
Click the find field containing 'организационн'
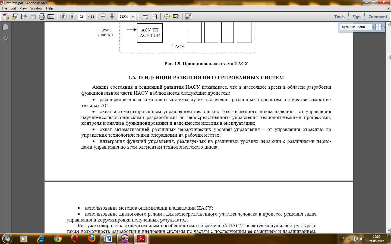pyautogui.click(x=356, y=27)
